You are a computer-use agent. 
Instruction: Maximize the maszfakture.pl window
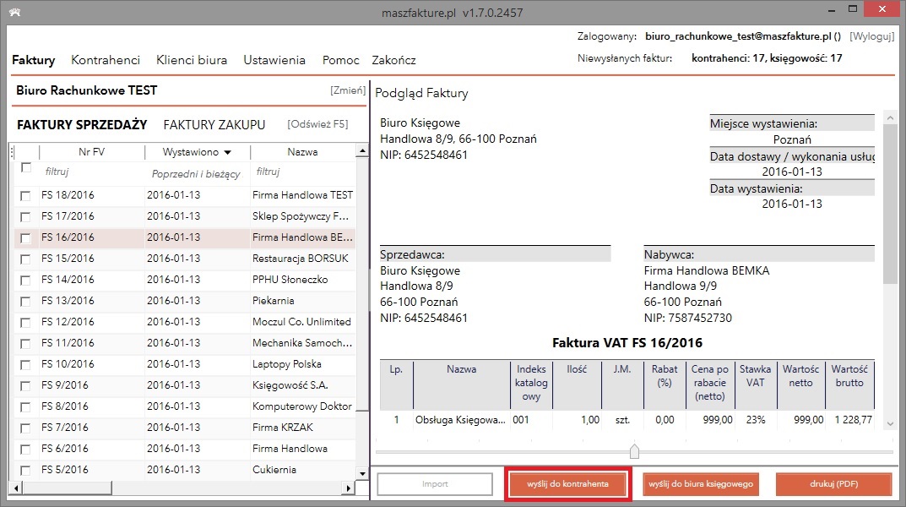click(x=853, y=9)
